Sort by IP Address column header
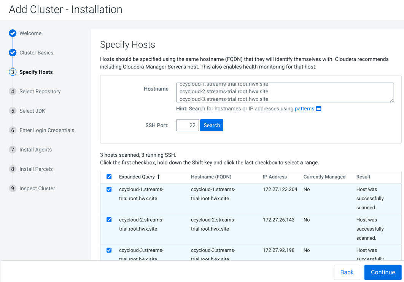Screen dimensions: 404x282 [x=275, y=177]
